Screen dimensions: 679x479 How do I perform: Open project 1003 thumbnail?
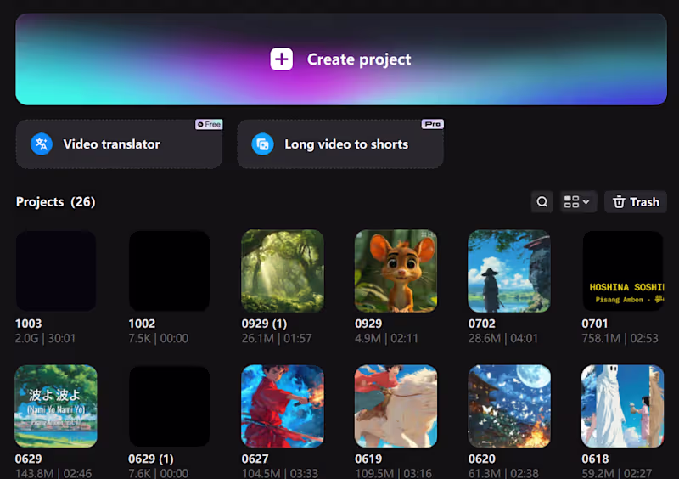(x=56, y=271)
